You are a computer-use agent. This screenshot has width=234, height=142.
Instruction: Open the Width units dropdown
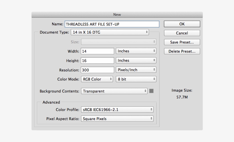pos(136,51)
